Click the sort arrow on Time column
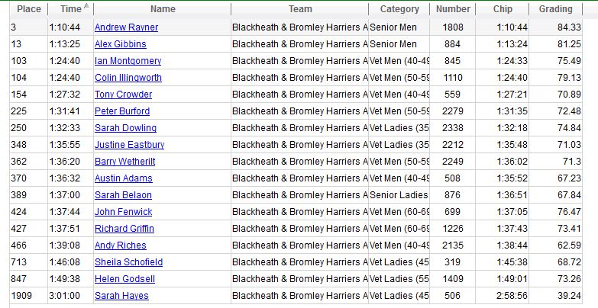 tap(86, 5)
